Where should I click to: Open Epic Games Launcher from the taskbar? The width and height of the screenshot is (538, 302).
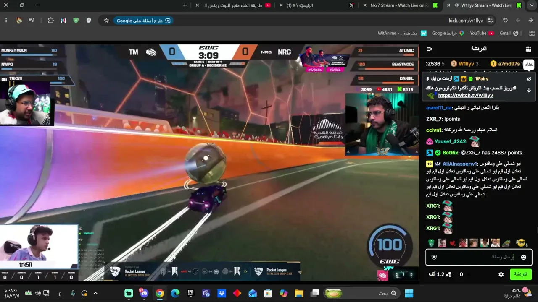(191, 293)
